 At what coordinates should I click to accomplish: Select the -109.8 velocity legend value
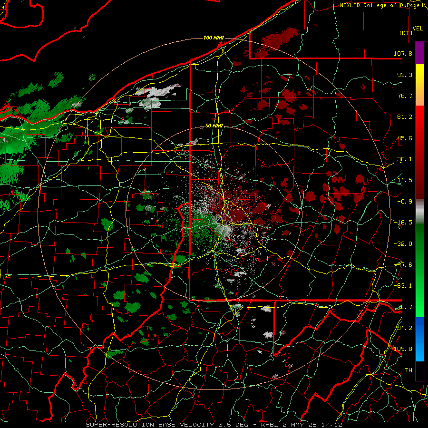click(401, 349)
